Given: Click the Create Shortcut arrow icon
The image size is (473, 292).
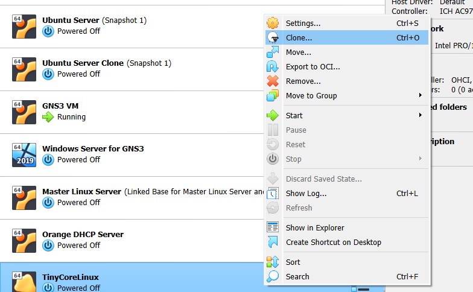Looking at the screenshot, I should pyautogui.click(x=273, y=242).
